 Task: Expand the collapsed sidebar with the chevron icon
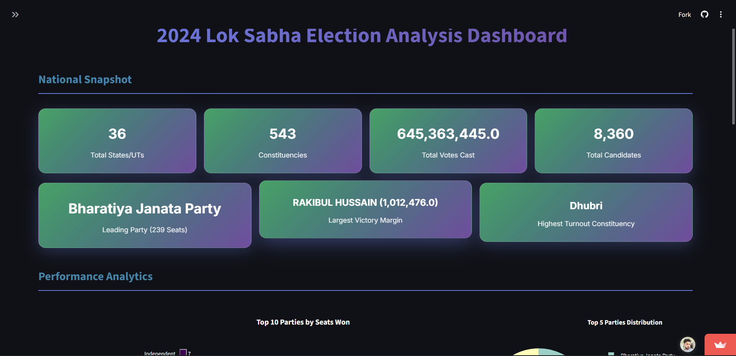pos(15,15)
